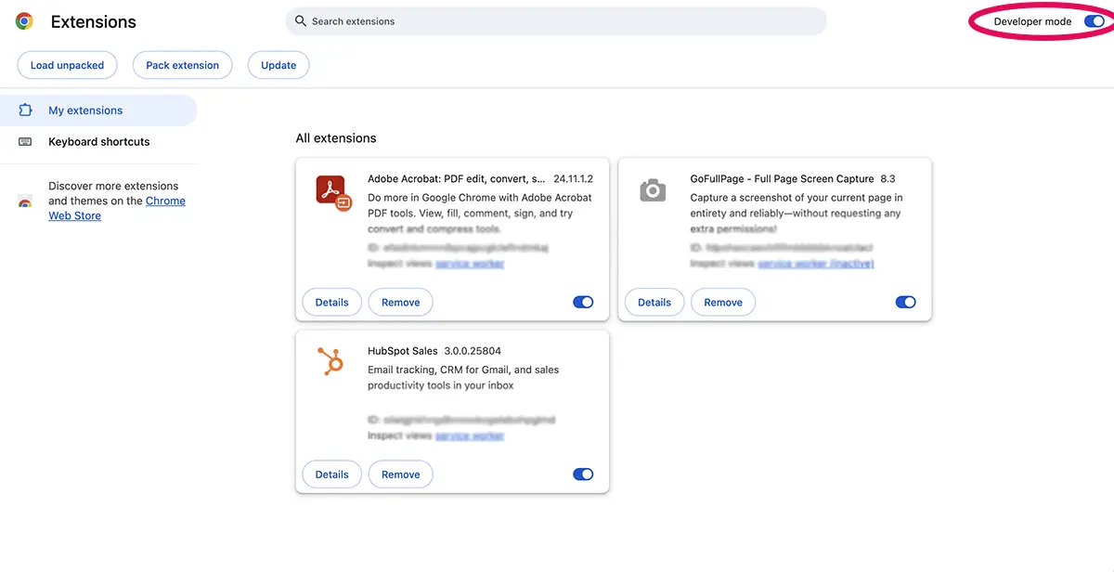Click the Keyboard shortcuts keyboard icon
Image resolution: width=1114 pixels, height=572 pixels.
(x=26, y=142)
